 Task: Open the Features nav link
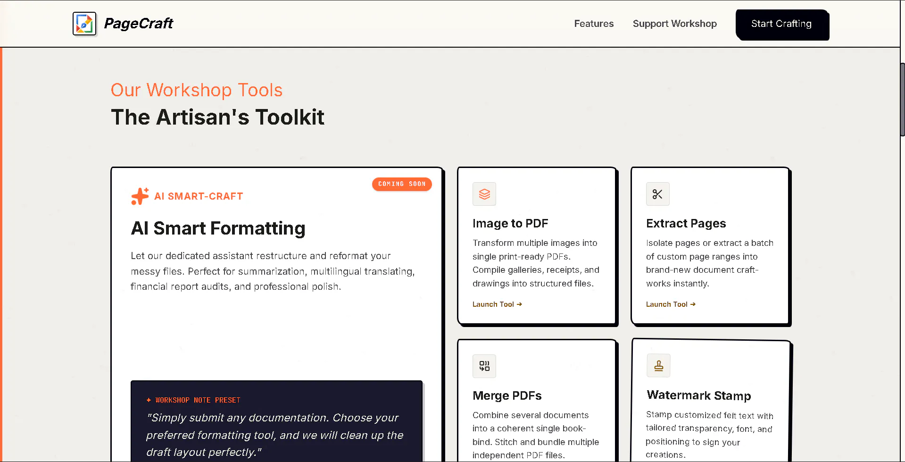point(594,24)
